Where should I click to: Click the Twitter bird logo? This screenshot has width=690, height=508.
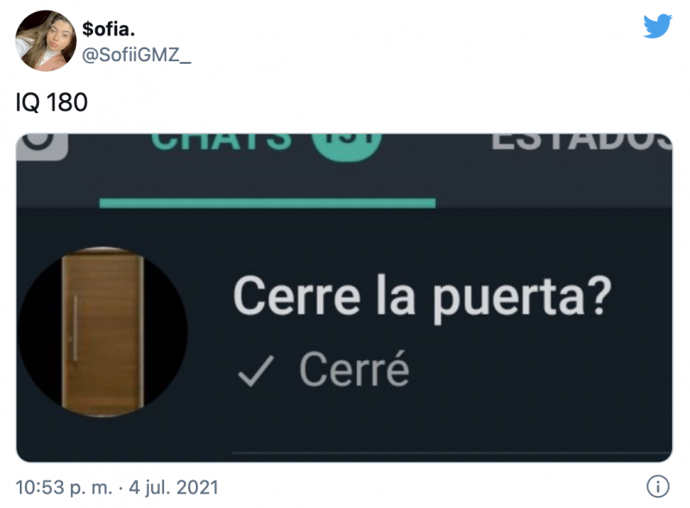657,26
